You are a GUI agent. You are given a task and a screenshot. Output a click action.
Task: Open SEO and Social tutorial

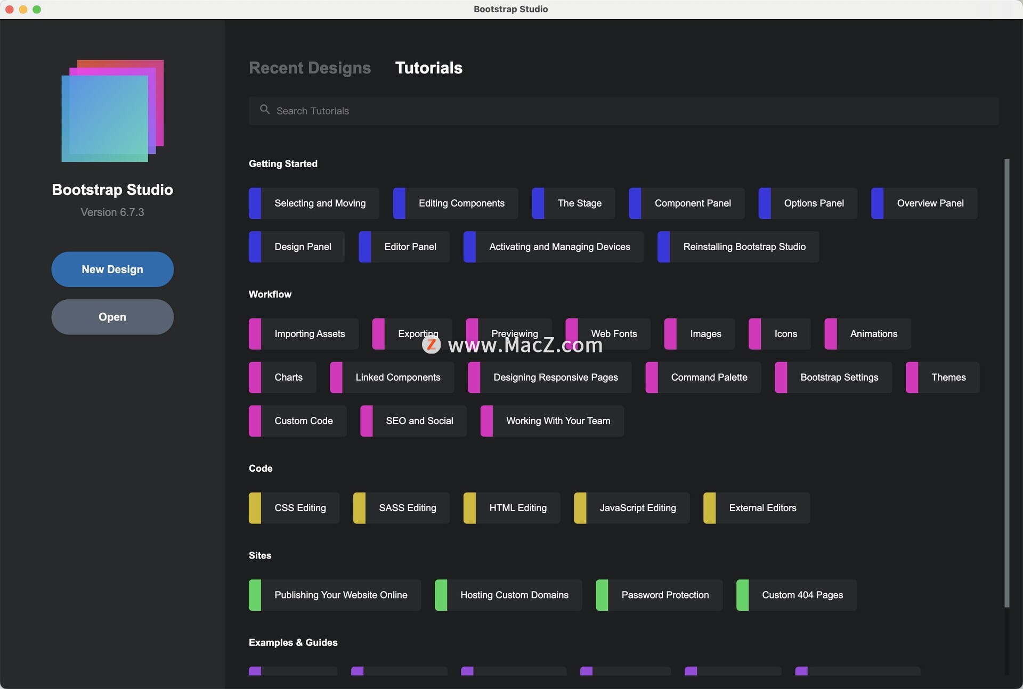click(x=413, y=421)
